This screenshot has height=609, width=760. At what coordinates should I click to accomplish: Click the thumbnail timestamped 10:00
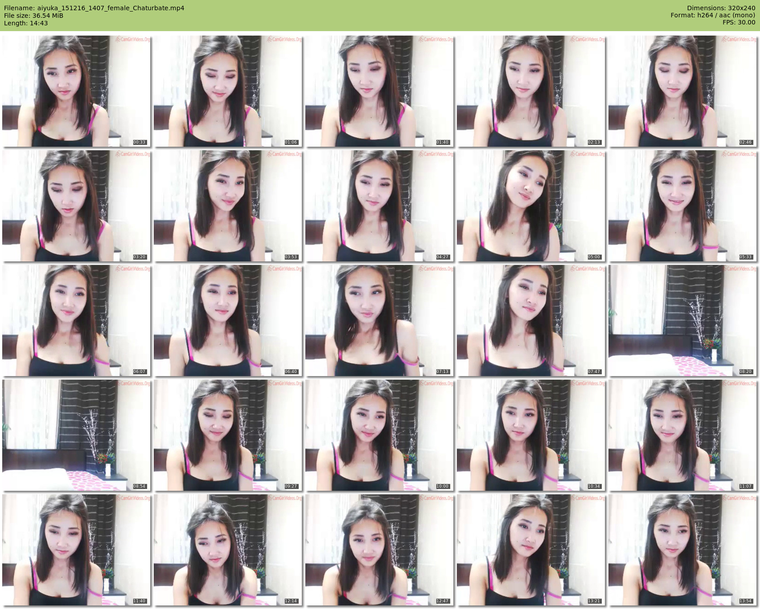pos(379,435)
